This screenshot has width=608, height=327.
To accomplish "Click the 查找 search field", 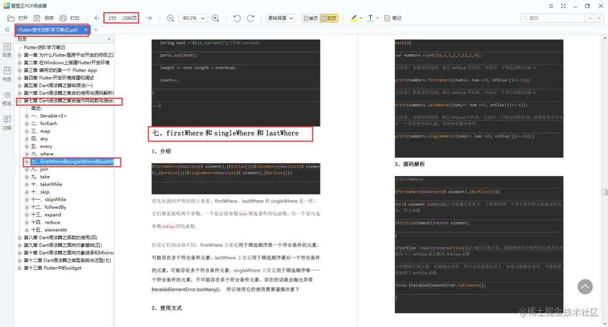I will (553, 18).
